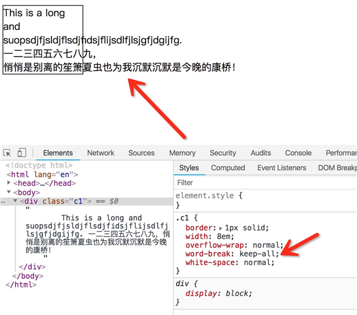357x315 pixels.
Task: Activate the inspect element picker icon
Action: click(x=7, y=153)
